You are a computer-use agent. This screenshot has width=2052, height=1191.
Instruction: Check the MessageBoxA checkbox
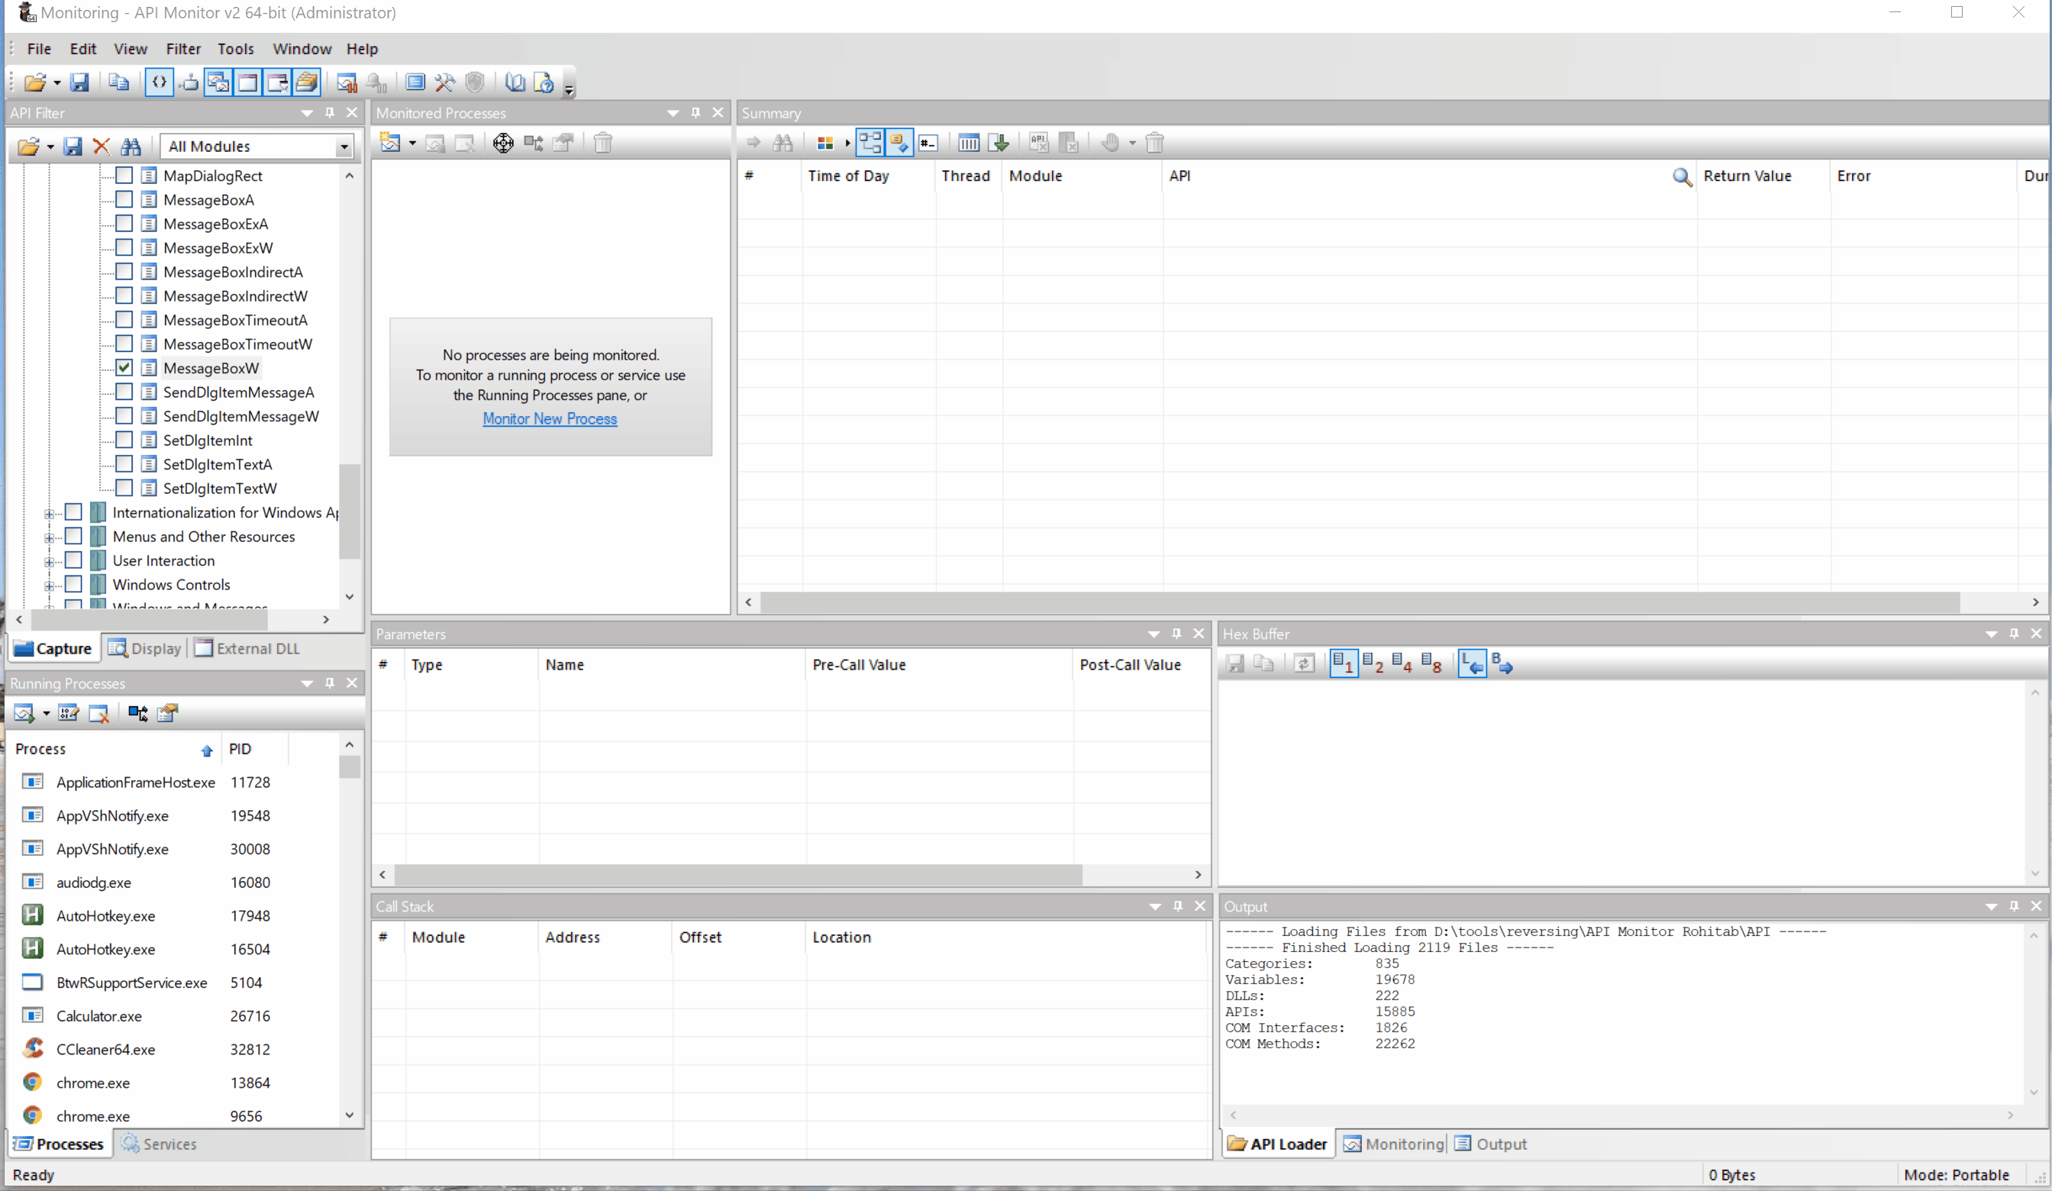[124, 199]
